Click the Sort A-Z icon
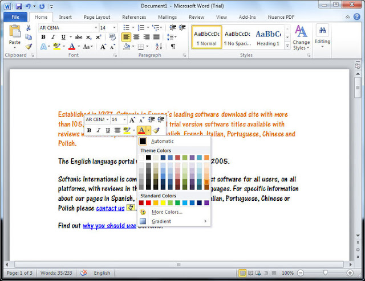 point(159,47)
